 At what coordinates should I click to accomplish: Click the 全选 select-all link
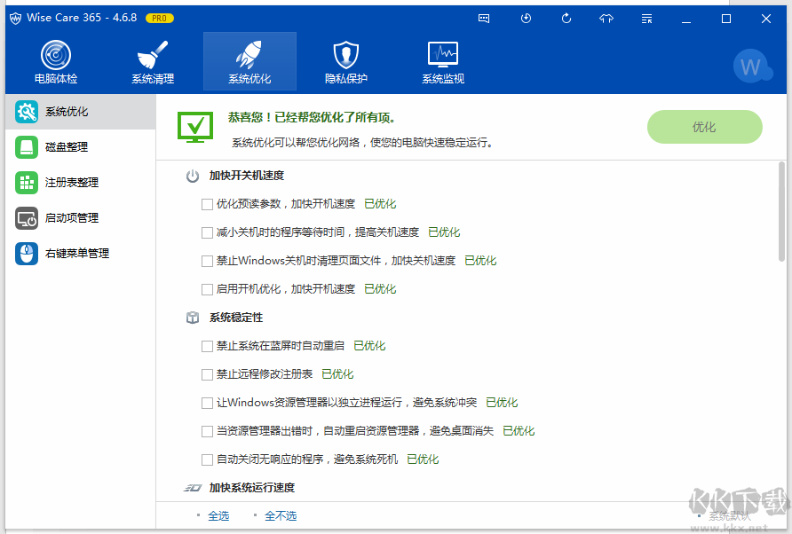218,514
